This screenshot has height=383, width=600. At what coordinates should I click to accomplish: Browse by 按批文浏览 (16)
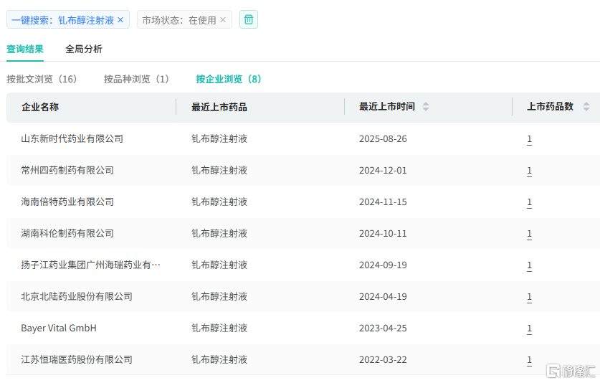coord(42,79)
